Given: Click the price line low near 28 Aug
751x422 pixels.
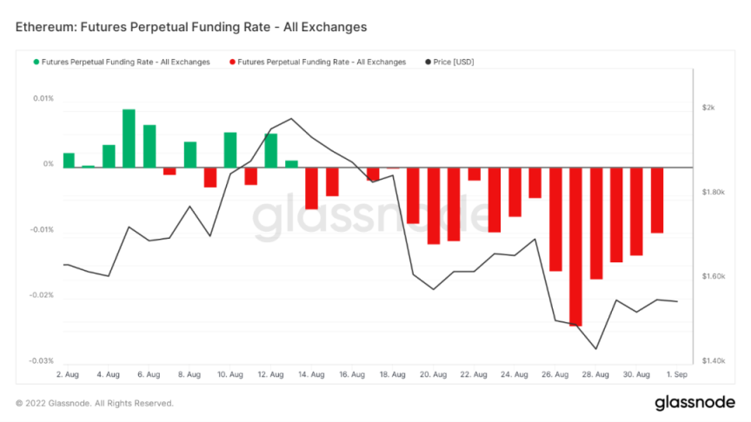Looking at the screenshot, I should (x=595, y=349).
